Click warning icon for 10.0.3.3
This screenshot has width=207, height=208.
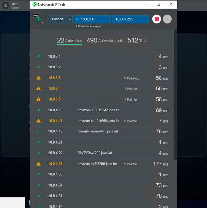click(38, 78)
